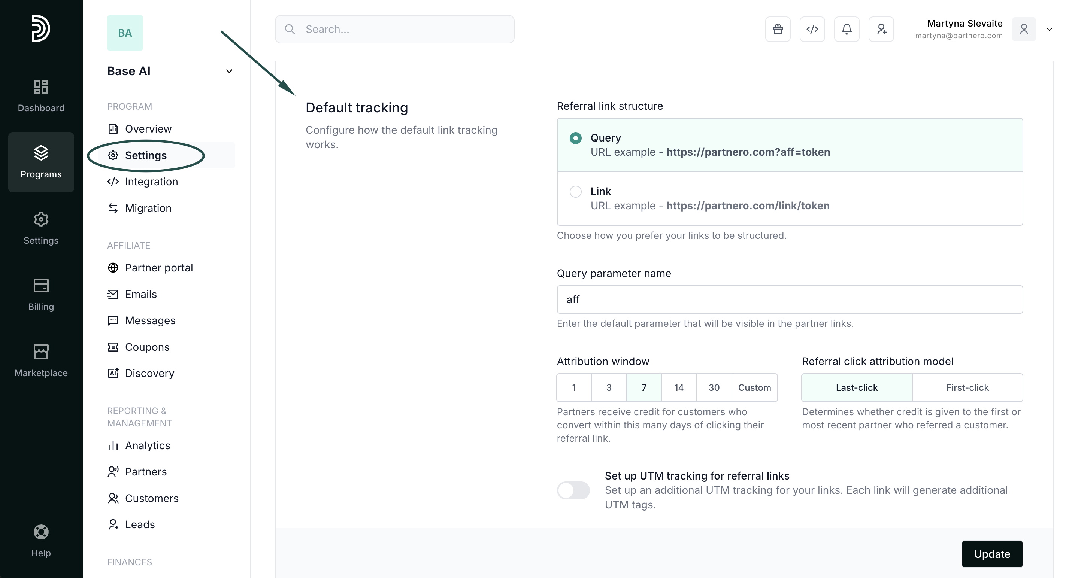Open the Integration menu item
Screen dimensions: 1075x578
151,182
